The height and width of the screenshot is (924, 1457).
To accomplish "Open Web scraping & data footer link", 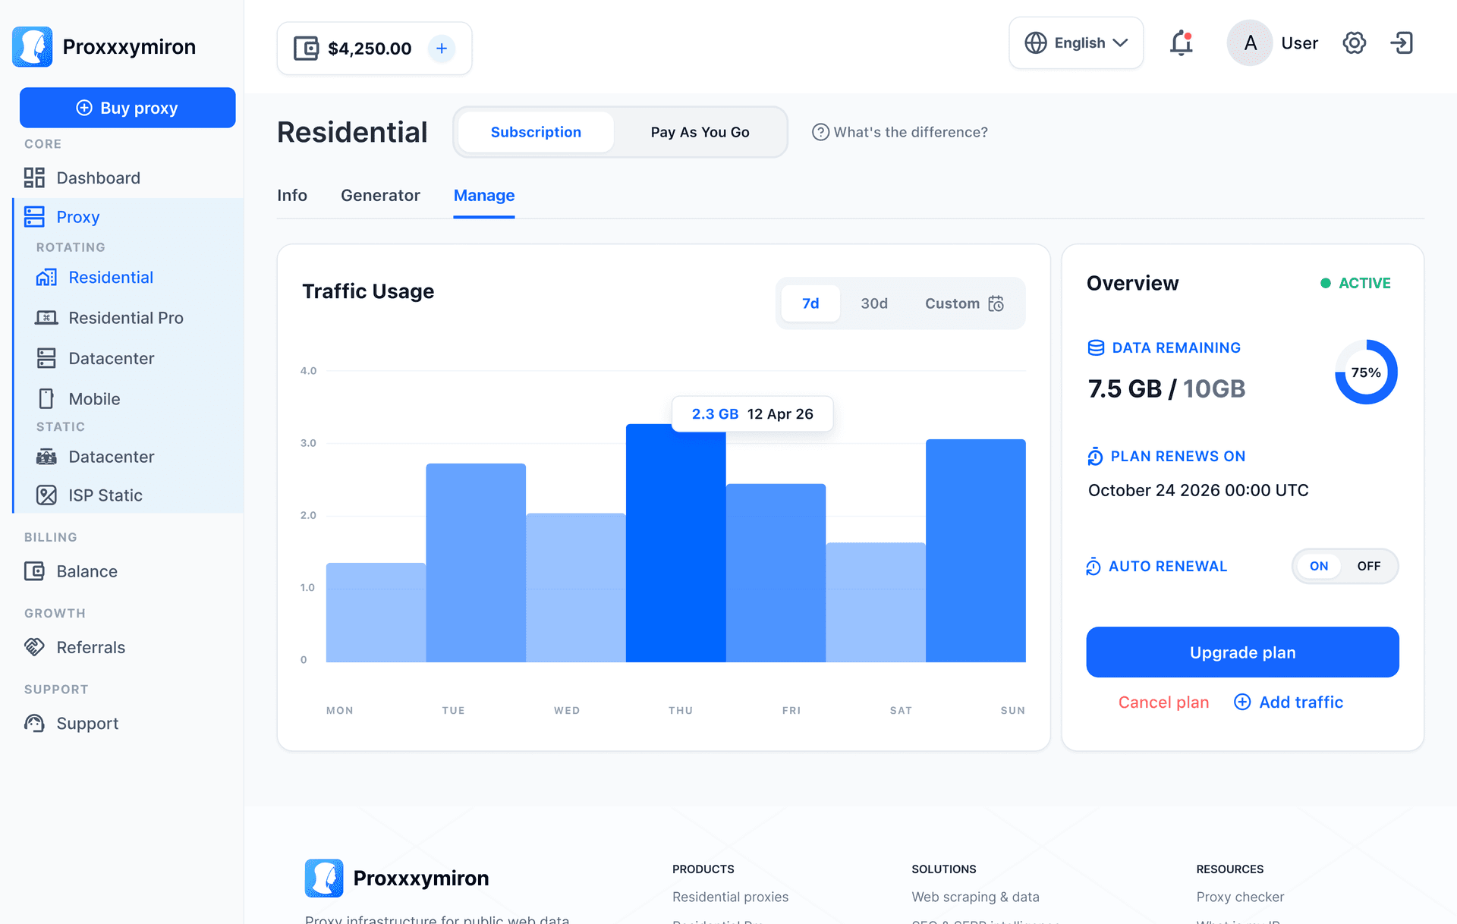I will point(975,897).
